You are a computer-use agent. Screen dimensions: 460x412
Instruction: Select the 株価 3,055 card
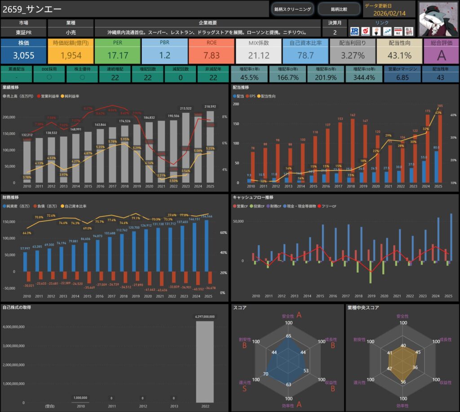click(x=23, y=50)
